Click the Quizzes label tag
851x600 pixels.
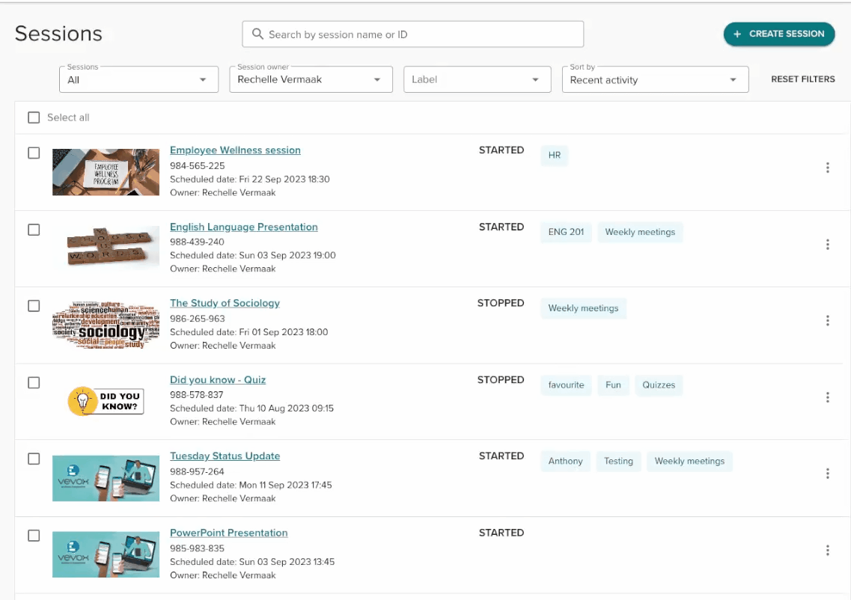point(659,385)
